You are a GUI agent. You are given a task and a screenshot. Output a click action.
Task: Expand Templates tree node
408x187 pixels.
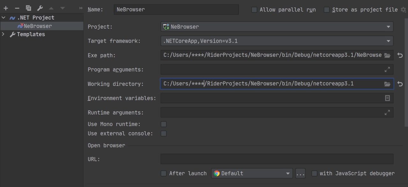click(4, 34)
